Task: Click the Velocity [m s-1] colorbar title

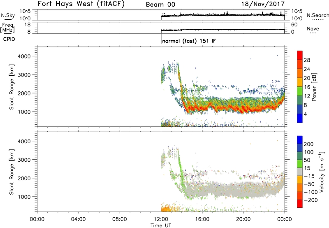Action: pyautogui.click(x=322, y=172)
